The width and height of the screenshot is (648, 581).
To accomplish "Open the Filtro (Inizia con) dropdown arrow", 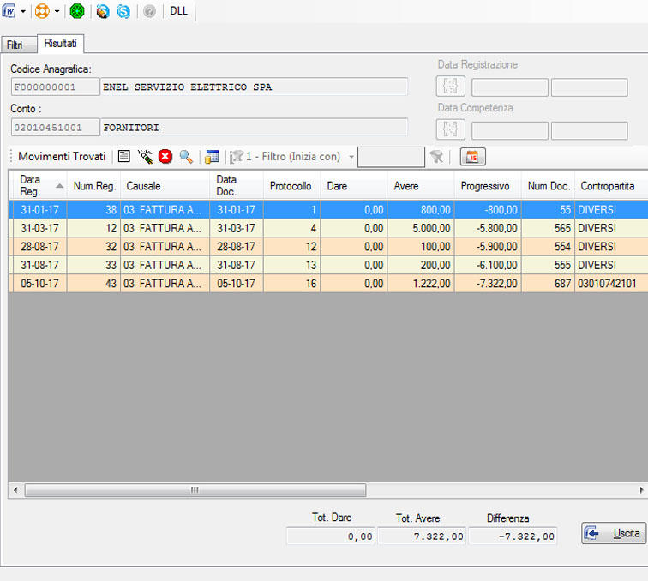I will coord(351,157).
